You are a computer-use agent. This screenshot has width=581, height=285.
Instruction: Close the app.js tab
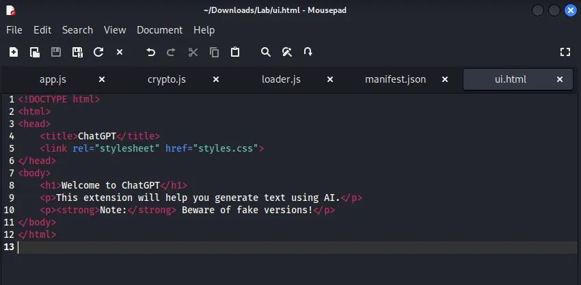click(x=102, y=79)
